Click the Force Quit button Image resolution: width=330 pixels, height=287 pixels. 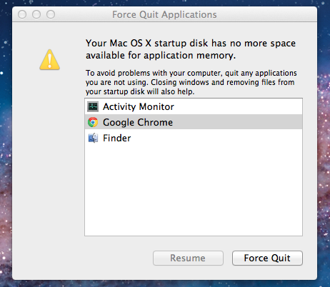pos(267,258)
